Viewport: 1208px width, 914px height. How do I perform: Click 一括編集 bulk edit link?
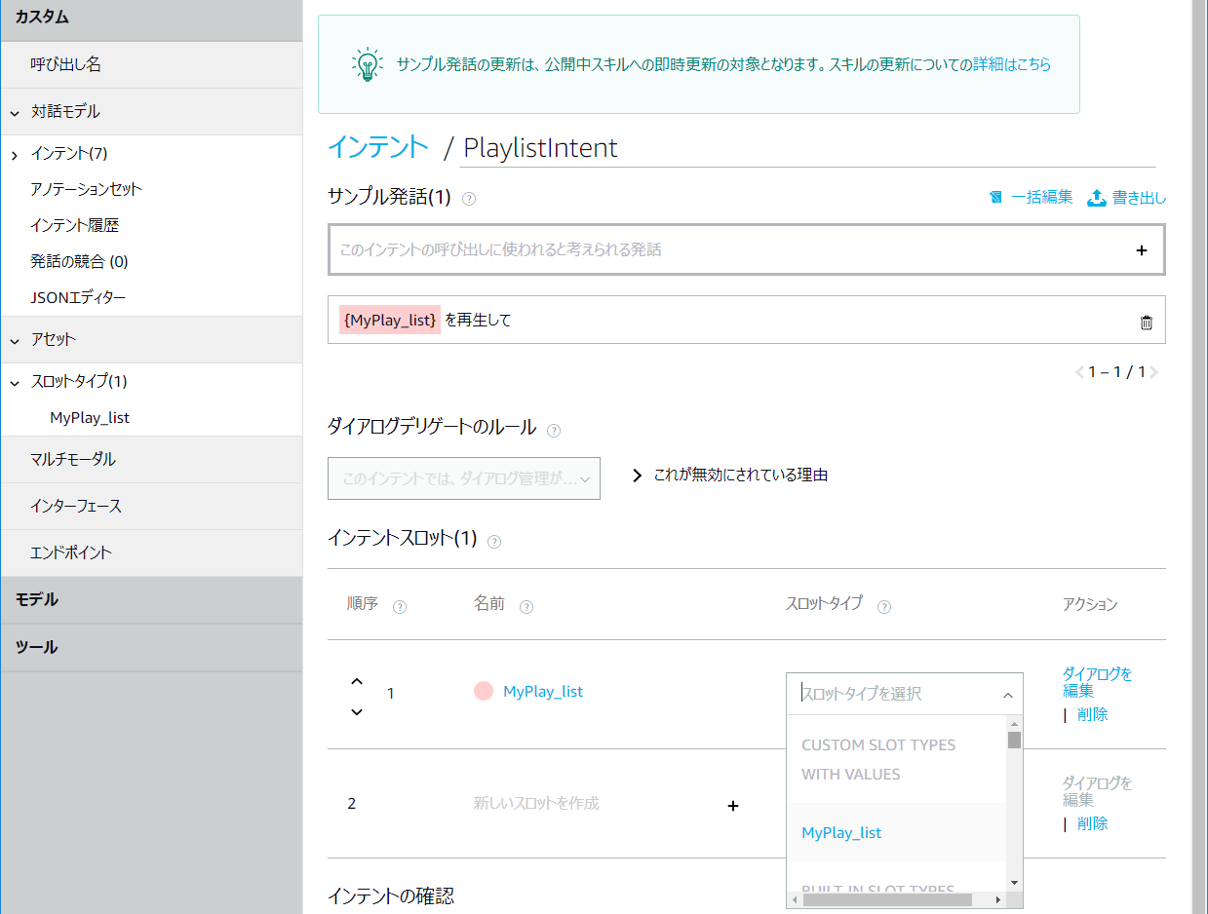[1041, 197]
